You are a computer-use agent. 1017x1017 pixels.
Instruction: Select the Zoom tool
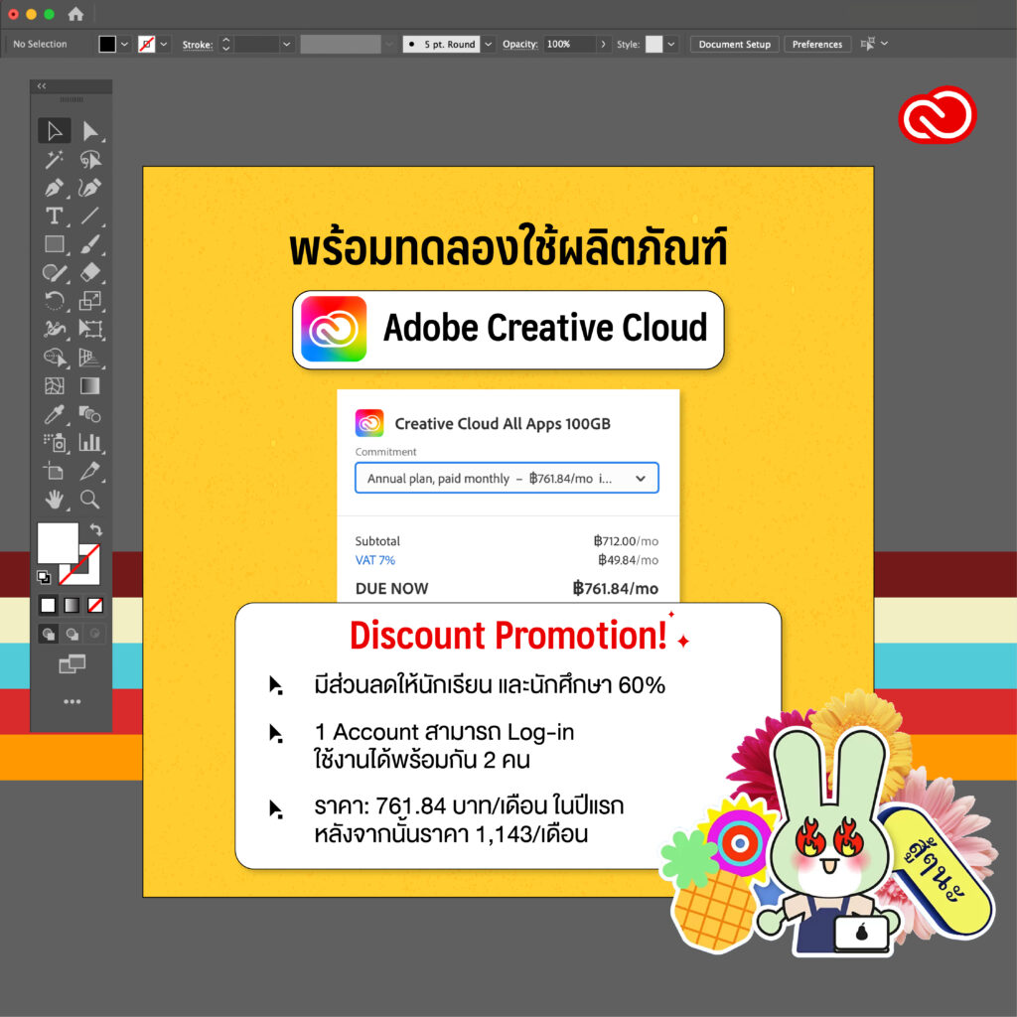(89, 500)
